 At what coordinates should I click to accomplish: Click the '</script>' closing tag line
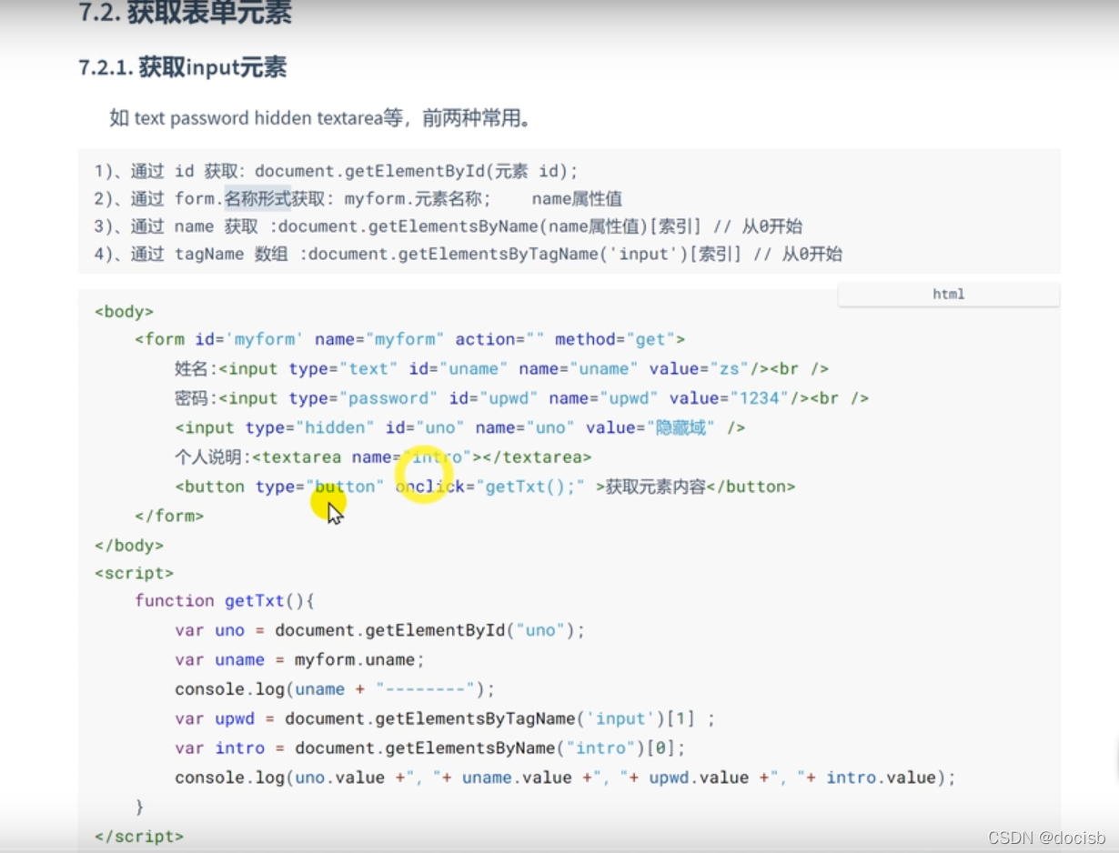[139, 837]
